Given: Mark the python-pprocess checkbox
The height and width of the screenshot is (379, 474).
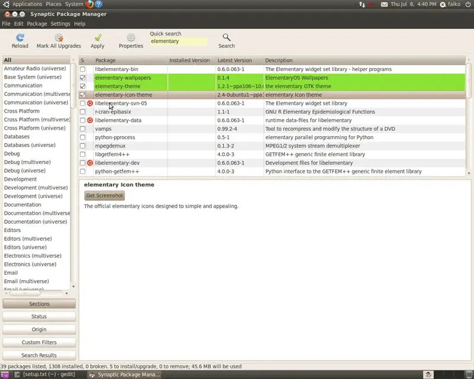Looking at the screenshot, I should (x=82, y=137).
